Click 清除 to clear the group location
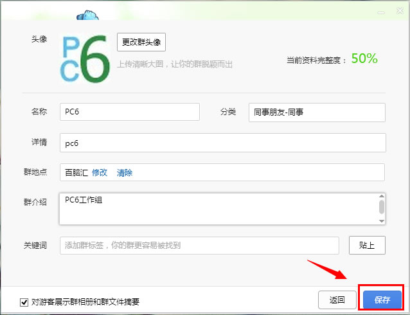The width and height of the screenshot is (410, 315). tap(125, 173)
